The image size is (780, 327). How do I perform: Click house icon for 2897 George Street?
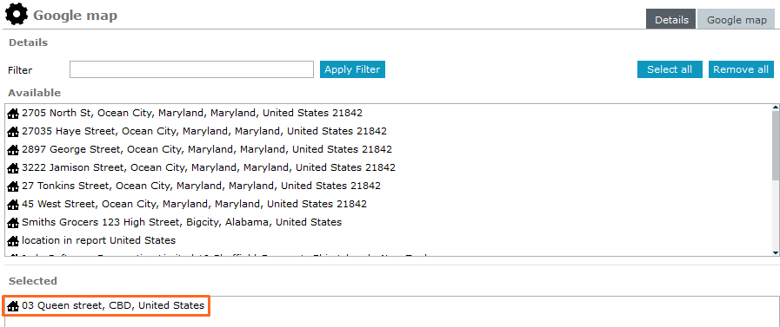click(13, 150)
